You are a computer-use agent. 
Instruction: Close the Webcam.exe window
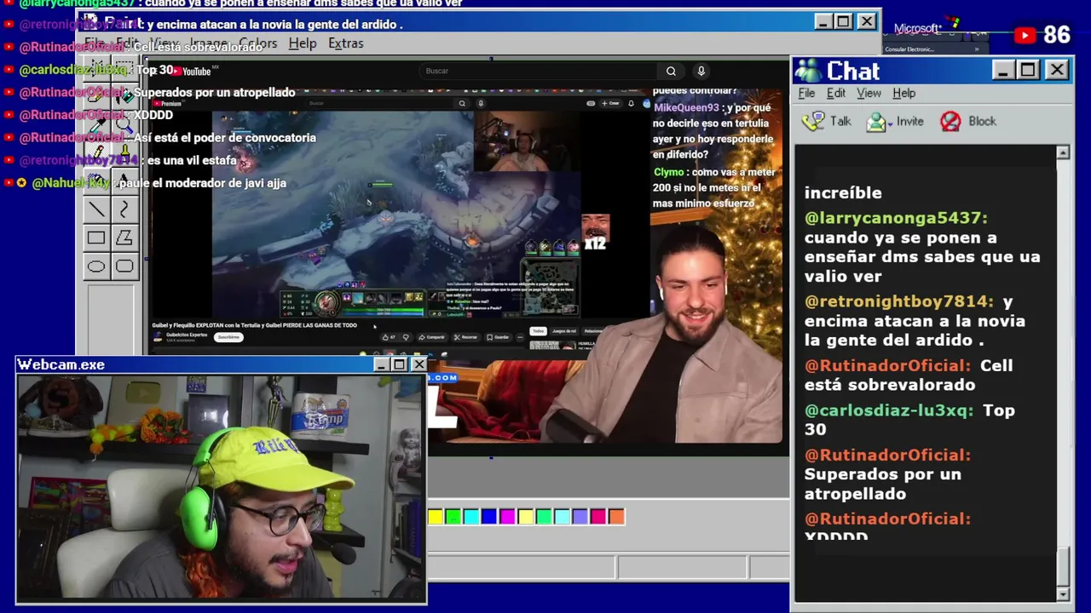click(x=419, y=364)
